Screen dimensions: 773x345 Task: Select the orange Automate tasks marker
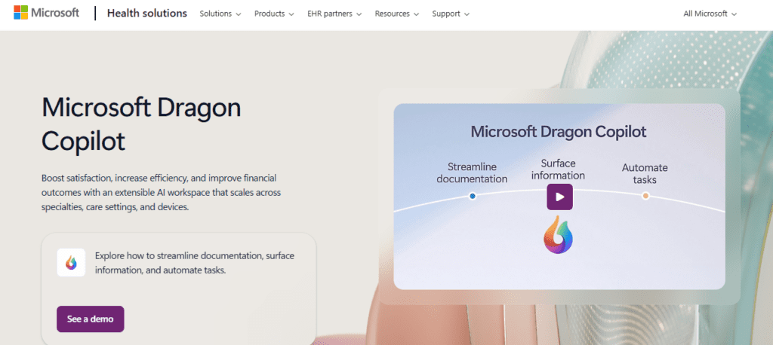pos(645,196)
